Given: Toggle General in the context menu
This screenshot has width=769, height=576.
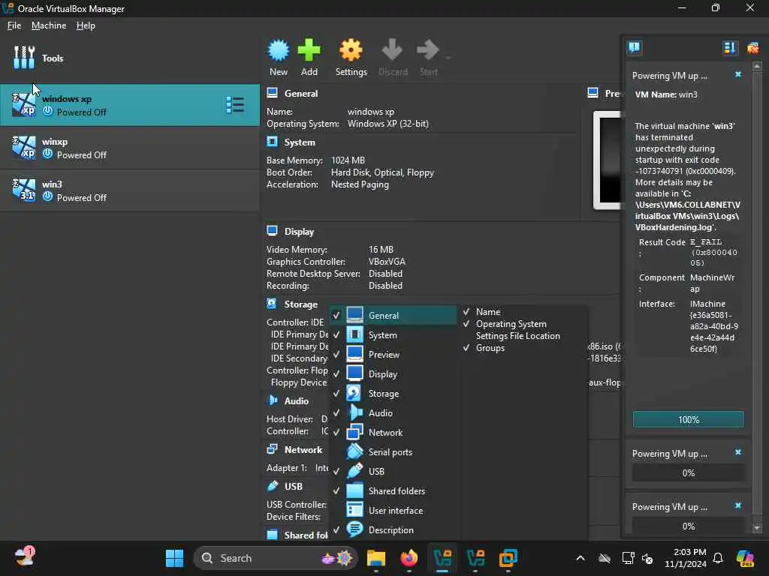Looking at the screenshot, I should (393, 316).
